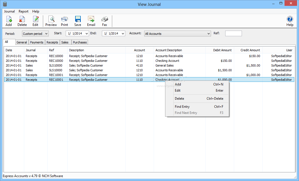Click the Fax toolbar icon

click(x=105, y=21)
